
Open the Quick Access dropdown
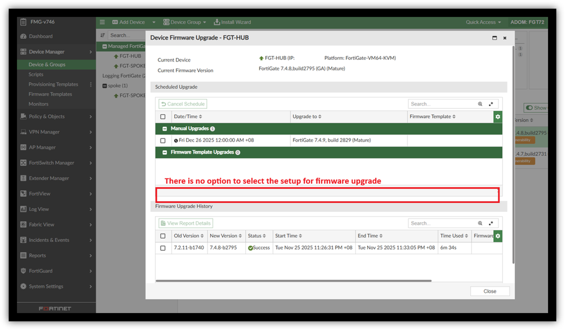click(x=483, y=22)
